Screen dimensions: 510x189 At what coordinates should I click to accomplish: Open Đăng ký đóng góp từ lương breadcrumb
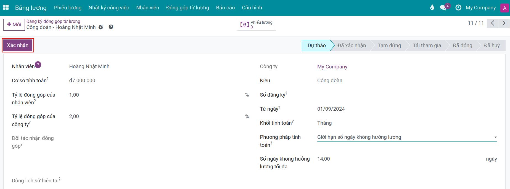53,21
